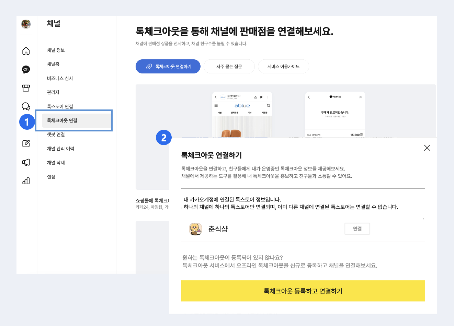Screen dimensions: 454x326
Task: Open the channel (Ch) icon in sidebar
Action: 26,69
